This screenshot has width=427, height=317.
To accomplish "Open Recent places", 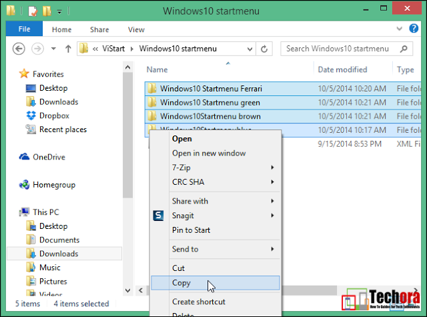I will click(x=63, y=129).
